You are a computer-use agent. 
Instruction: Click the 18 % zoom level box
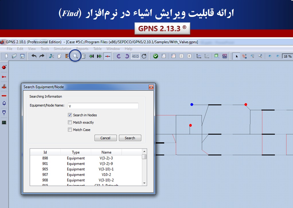(288, 56)
